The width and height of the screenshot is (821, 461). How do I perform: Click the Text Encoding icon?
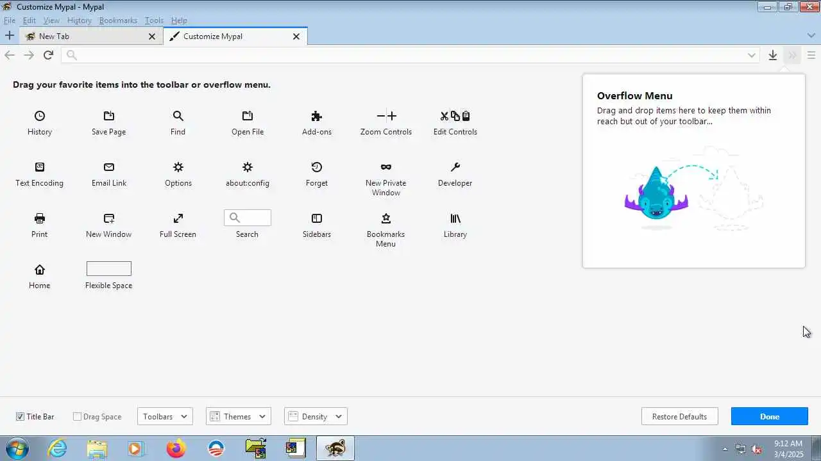coord(40,167)
